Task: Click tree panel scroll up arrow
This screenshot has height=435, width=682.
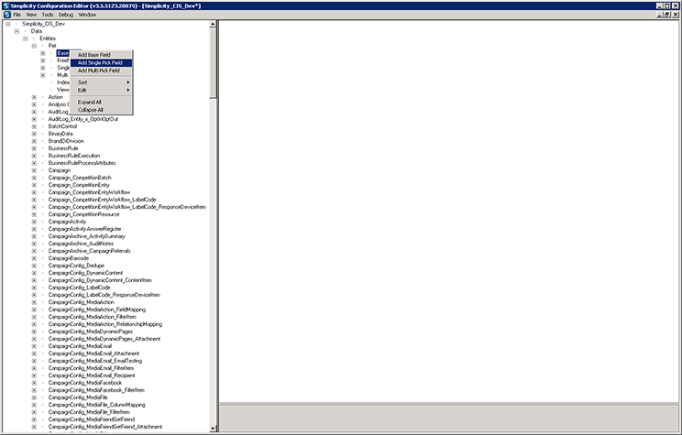Action: click(x=213, y=25)
